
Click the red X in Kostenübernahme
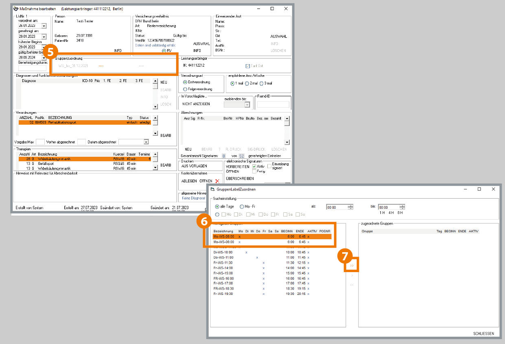click(217, 181)
